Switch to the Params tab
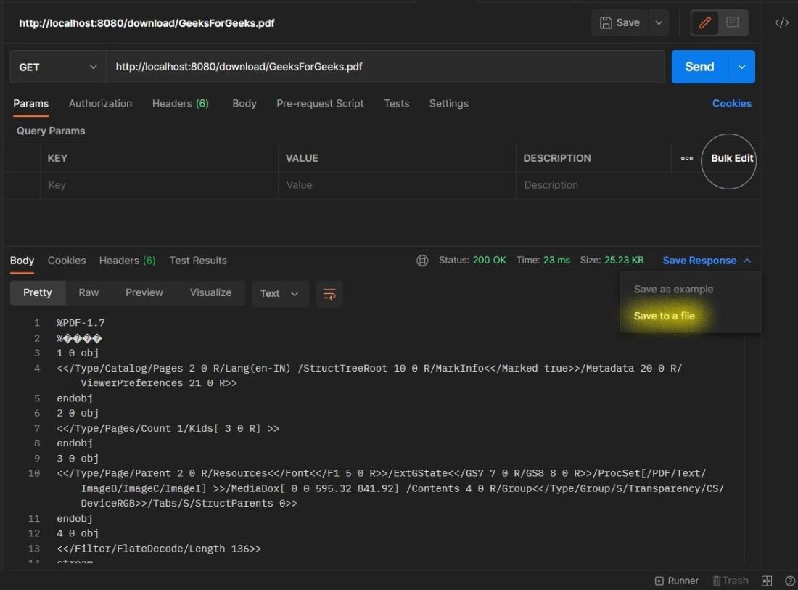The width and height of the screenshot is (798, 590). [x=31, y=103]
